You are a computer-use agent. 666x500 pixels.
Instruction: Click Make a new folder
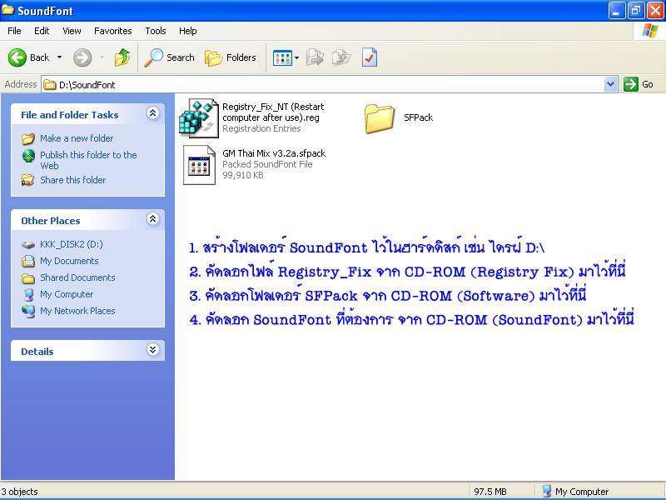pyautogui.click(x=77, y=138)
